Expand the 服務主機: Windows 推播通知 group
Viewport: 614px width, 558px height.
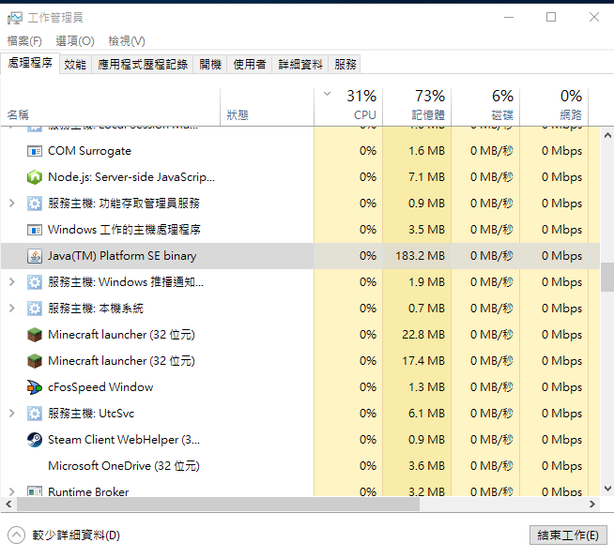tap(12, 282)
